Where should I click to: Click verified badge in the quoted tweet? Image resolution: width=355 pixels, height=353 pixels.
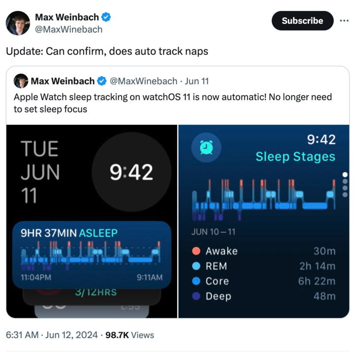pos(102,81)
